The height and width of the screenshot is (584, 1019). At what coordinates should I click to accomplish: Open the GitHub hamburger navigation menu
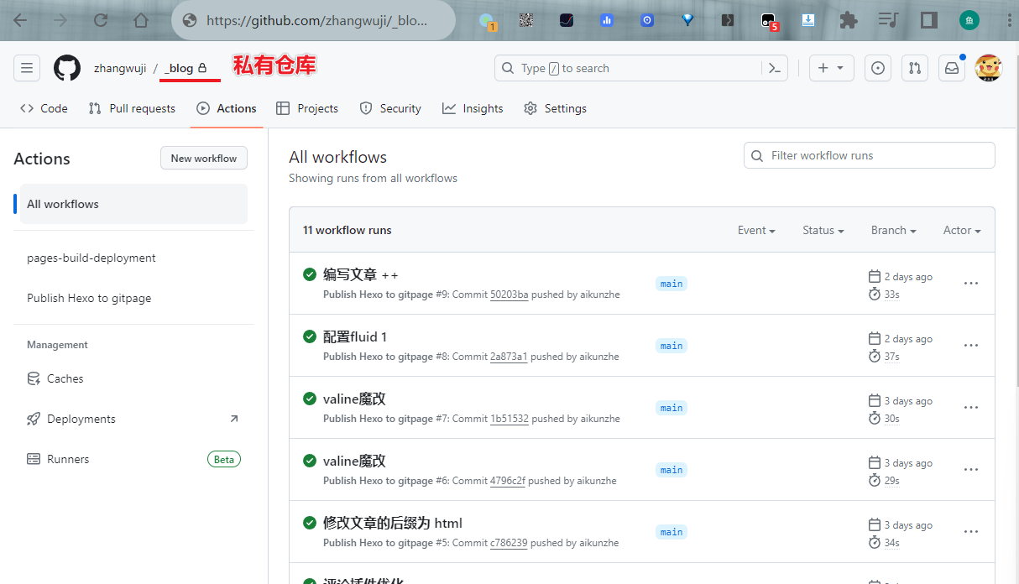tap(27, 68)
